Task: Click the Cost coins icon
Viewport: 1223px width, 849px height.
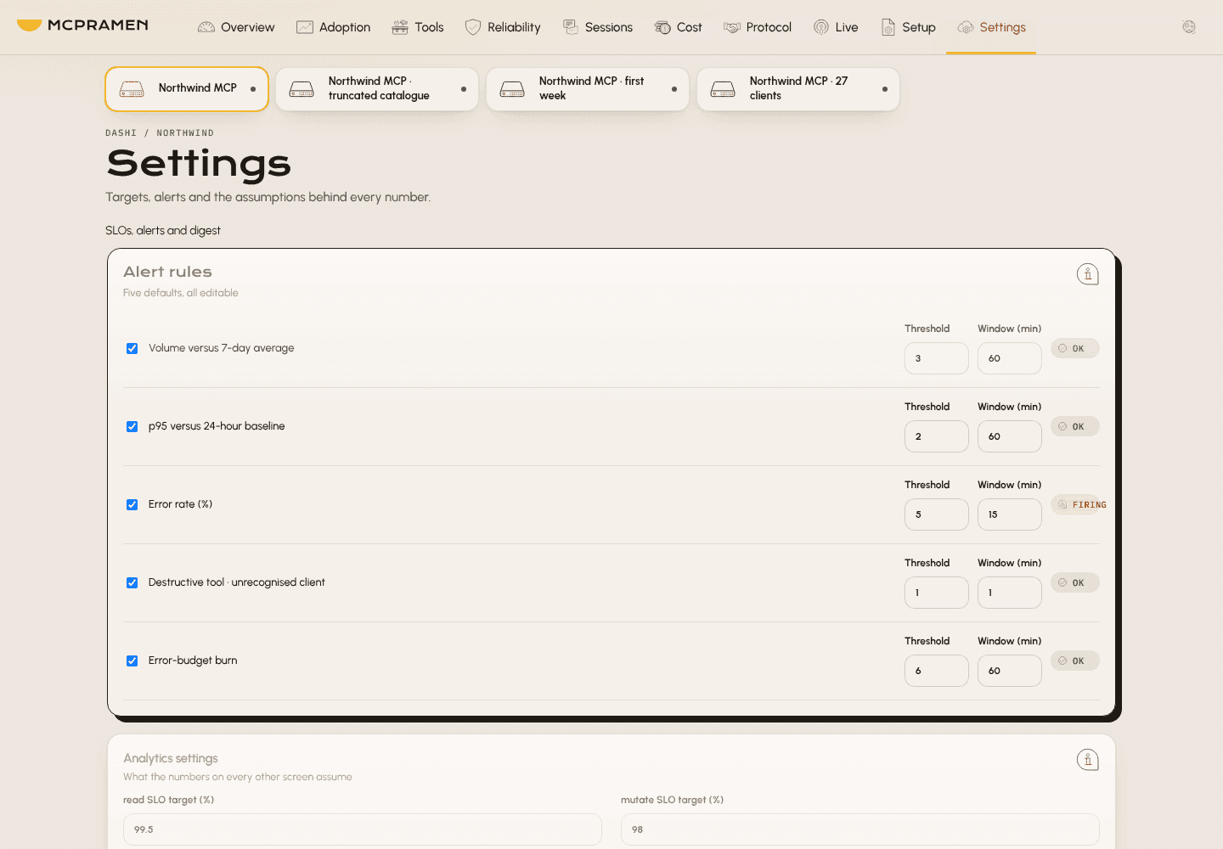Action: [x=662, y=27]
